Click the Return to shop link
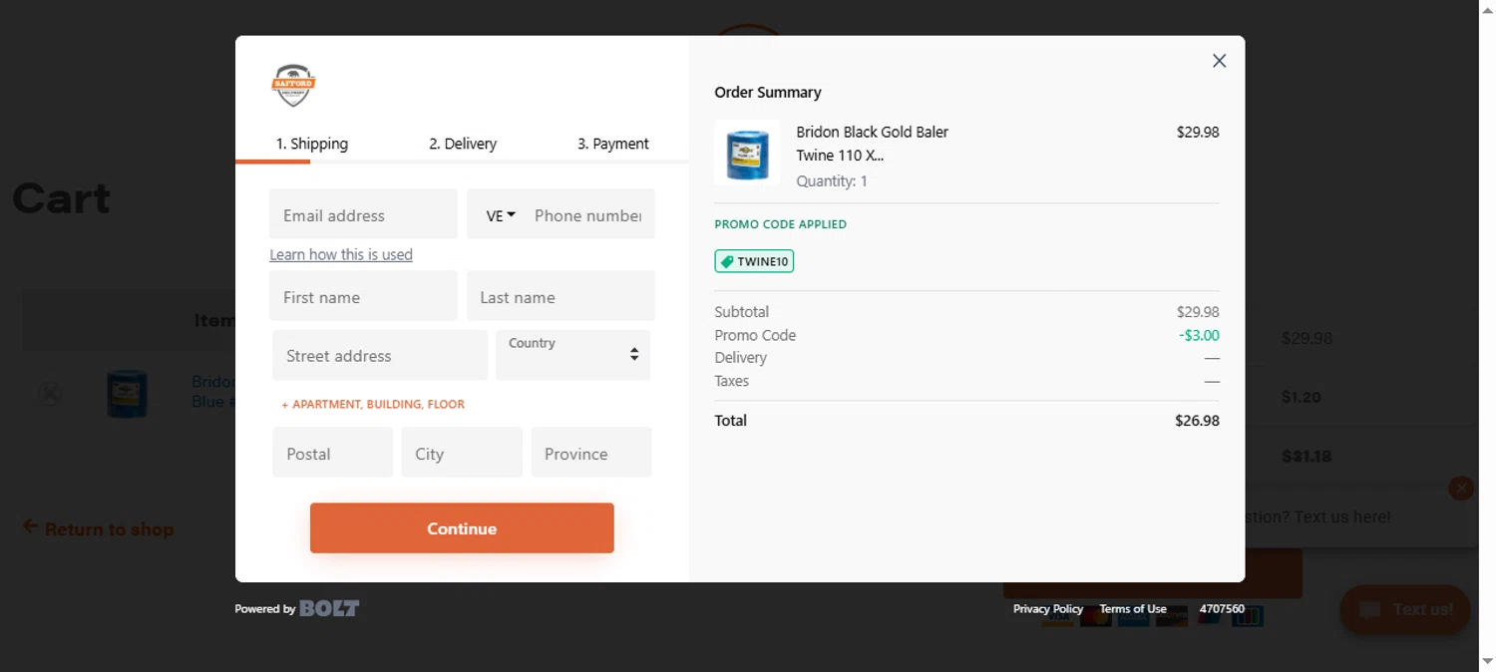The width and height of the screenshot is (1496, 672). pos(98,528)
